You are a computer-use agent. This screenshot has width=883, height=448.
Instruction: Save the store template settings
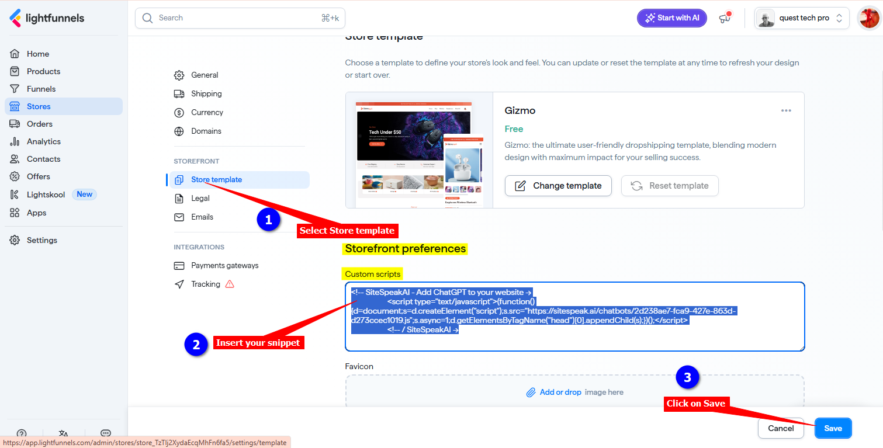click(x=833, y=428)
